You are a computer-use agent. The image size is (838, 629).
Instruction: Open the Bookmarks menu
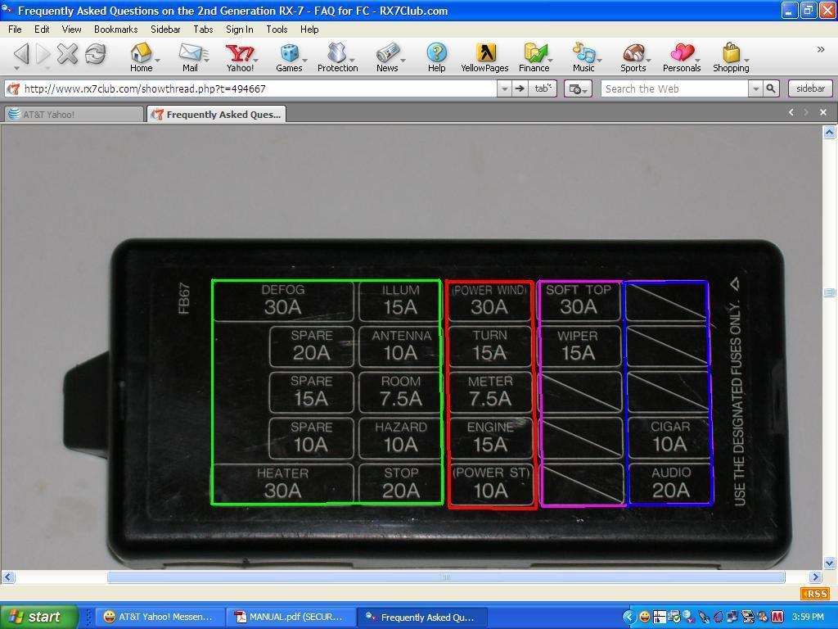(116, 29)
